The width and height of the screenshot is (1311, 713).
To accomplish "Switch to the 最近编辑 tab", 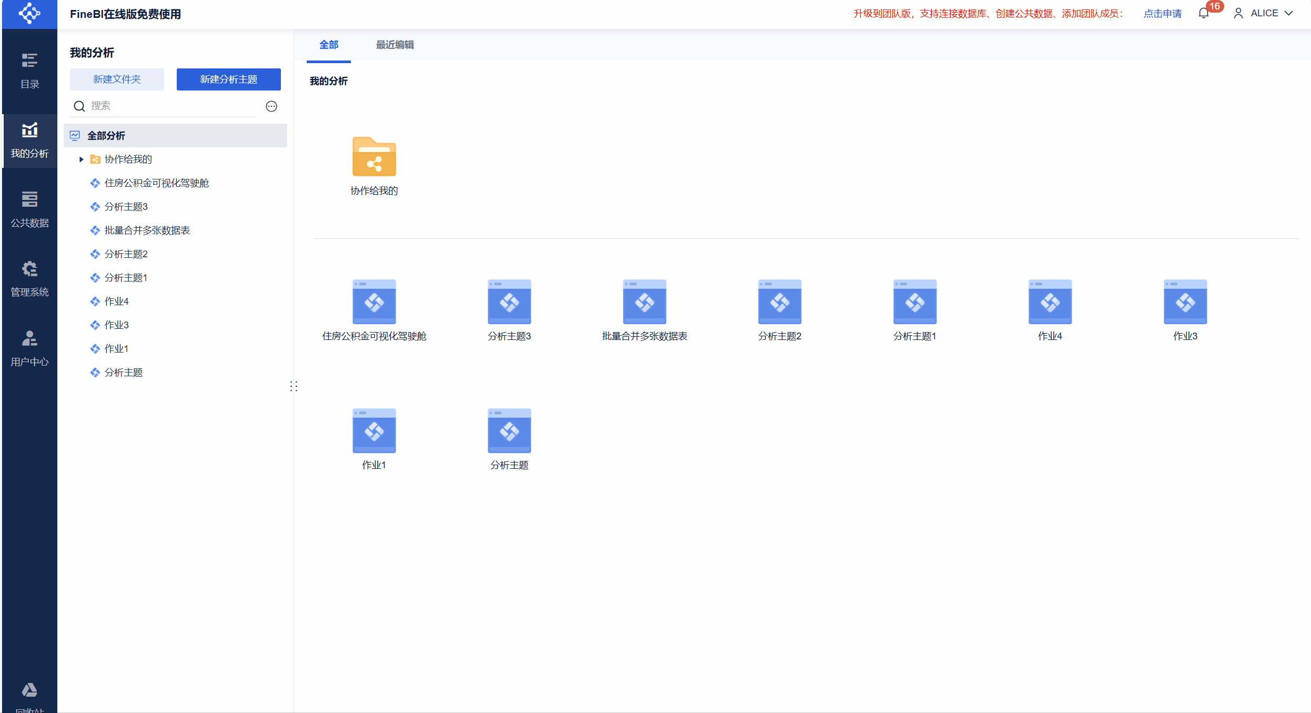I will [x=395, y=45].
